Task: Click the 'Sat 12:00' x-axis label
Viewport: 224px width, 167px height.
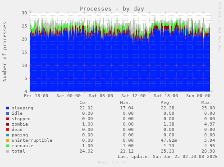Action: 133,96
